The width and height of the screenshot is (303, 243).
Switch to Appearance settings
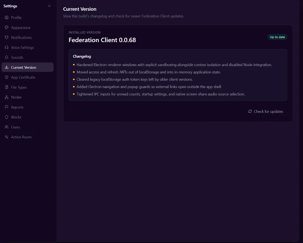point(27,28)
